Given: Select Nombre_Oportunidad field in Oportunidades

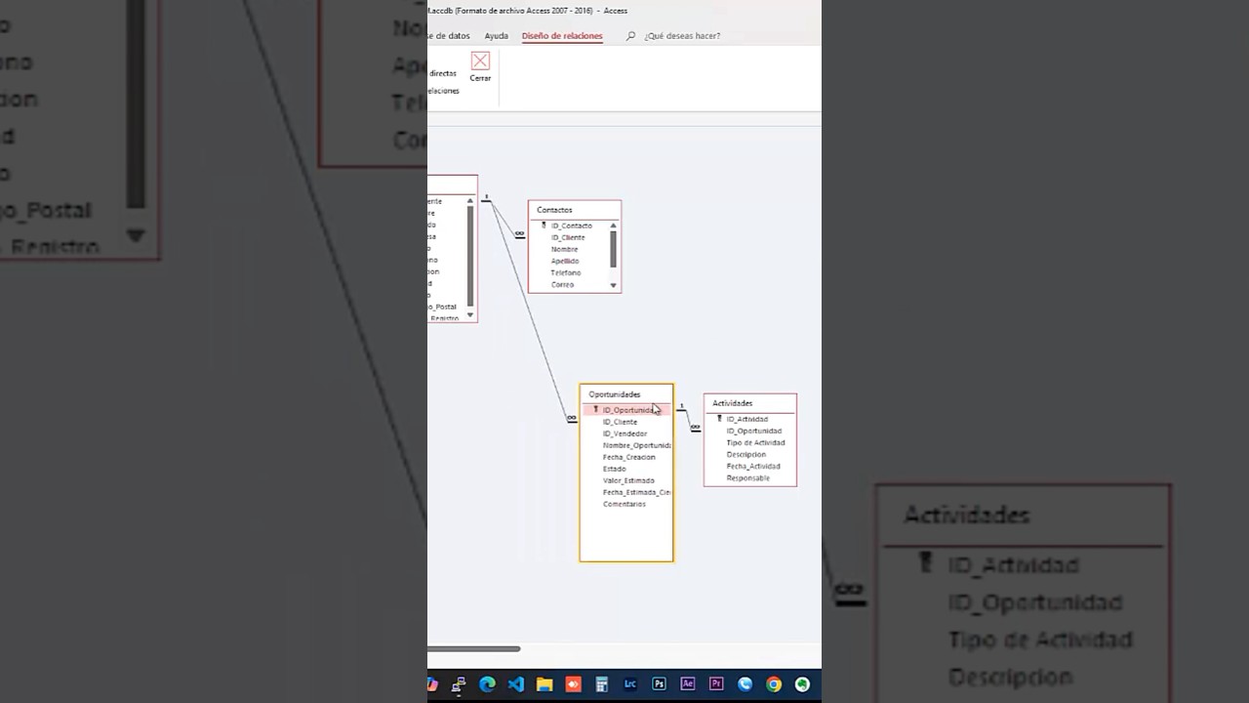Looking at the screenshot, I should pyautogui.click(x=636, y=445).
